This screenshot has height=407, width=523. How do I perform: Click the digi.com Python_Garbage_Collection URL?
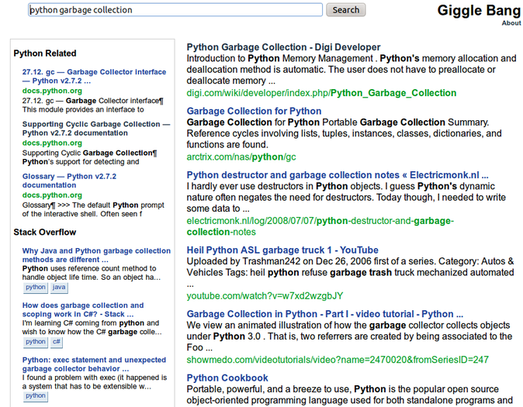pos(321,93)
